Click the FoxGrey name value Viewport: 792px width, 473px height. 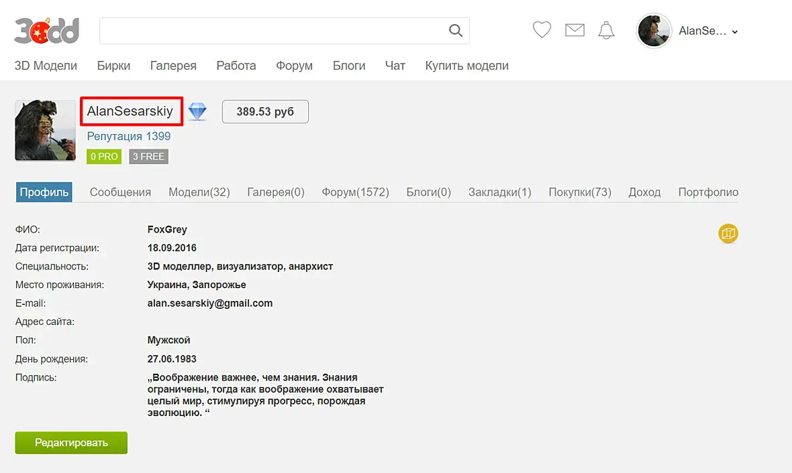(x=167, y=229)
